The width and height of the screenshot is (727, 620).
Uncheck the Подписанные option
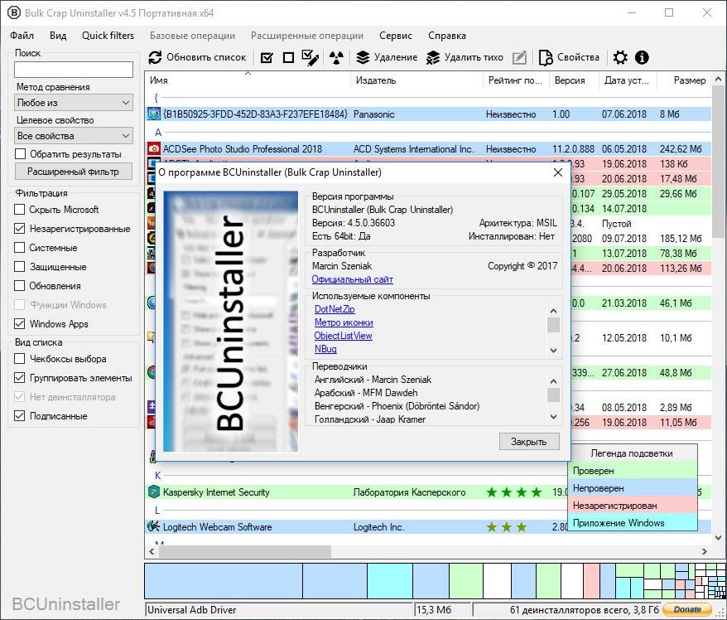point(20,416)
